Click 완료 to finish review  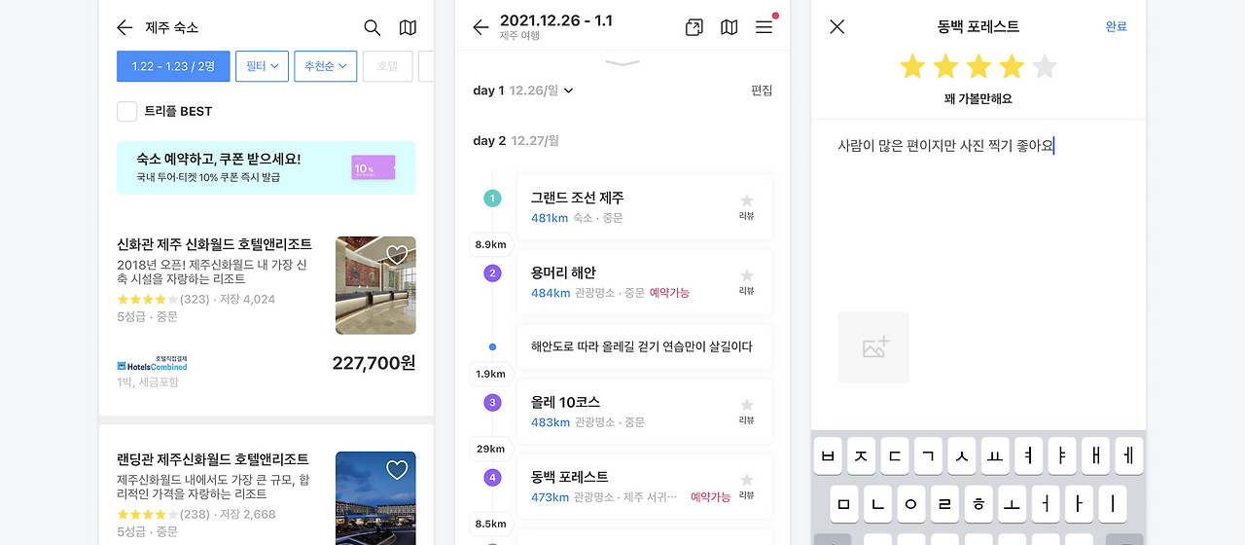[1117, 27]
